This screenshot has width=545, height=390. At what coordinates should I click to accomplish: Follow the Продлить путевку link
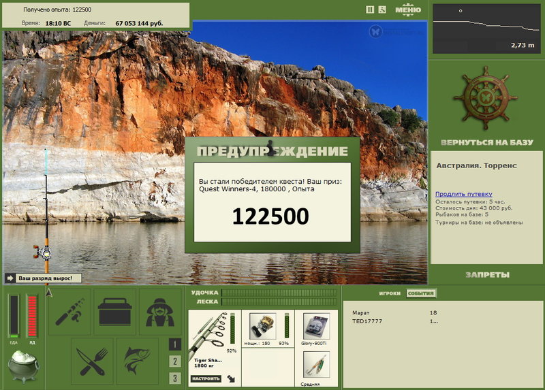click(464, 194)
